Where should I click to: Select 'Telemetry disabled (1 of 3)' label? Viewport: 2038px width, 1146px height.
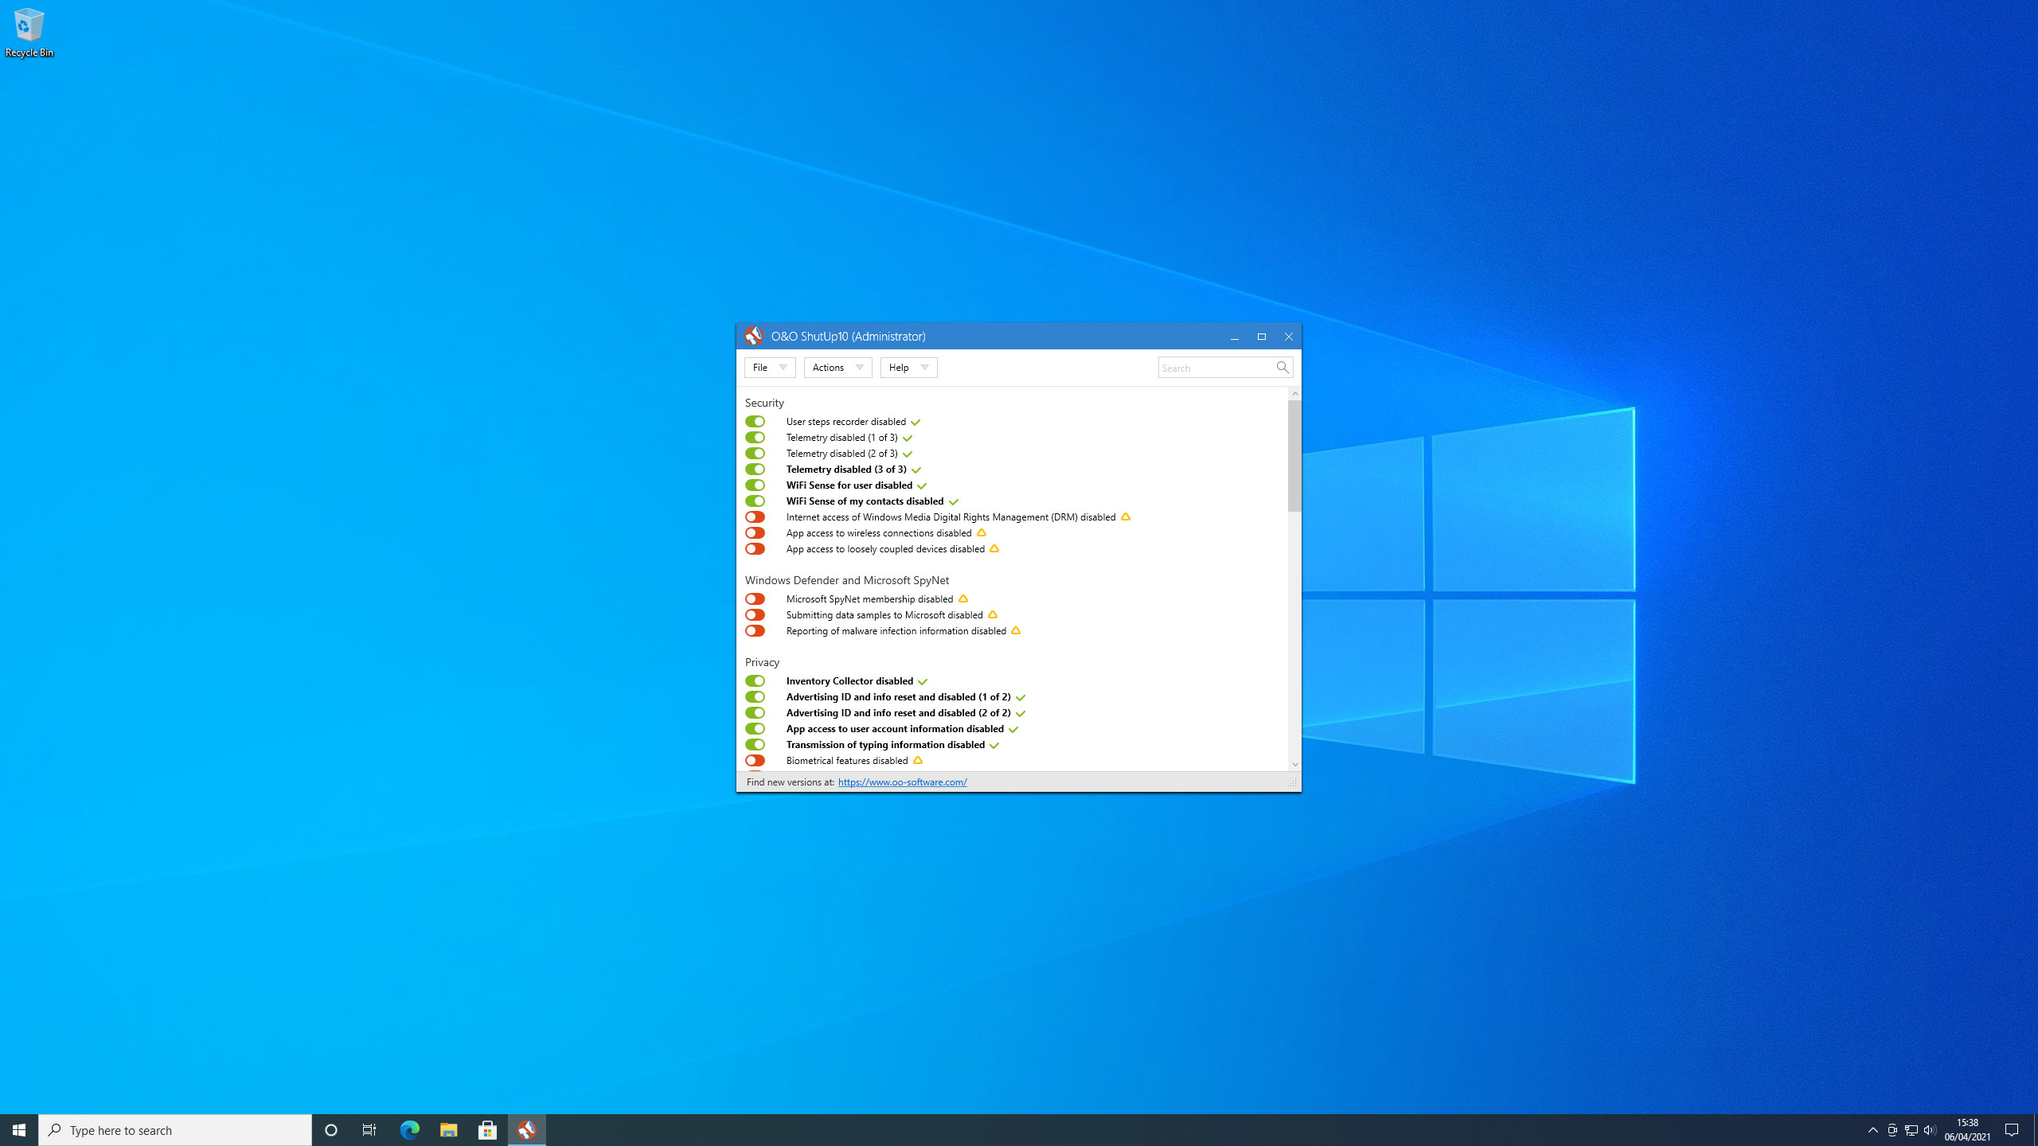tap(841, 438)
